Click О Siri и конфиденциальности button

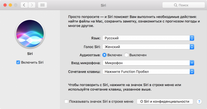coord(165,102)
